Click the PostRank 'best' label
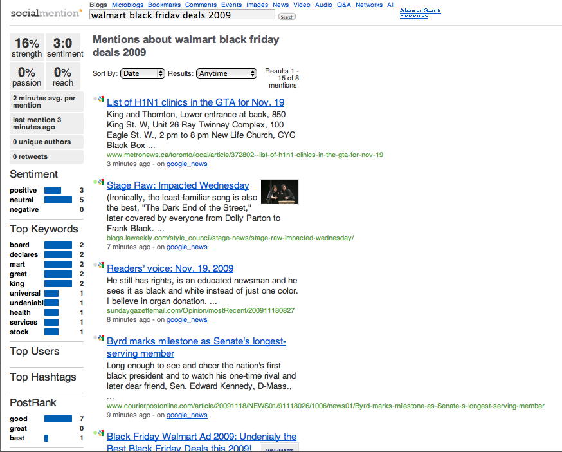This screenshot has height=452, width=562. point(17,438)
